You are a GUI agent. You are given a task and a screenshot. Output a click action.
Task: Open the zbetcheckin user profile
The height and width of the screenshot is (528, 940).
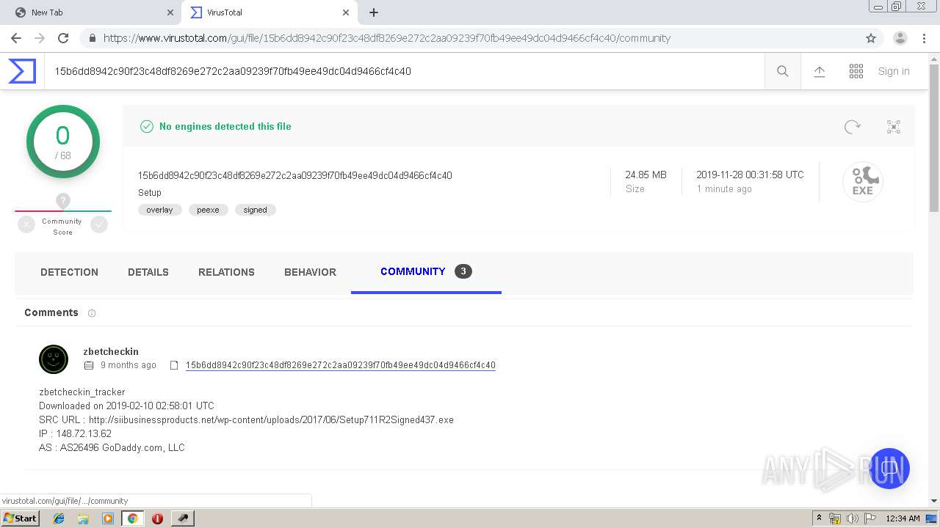pos(111,352)
